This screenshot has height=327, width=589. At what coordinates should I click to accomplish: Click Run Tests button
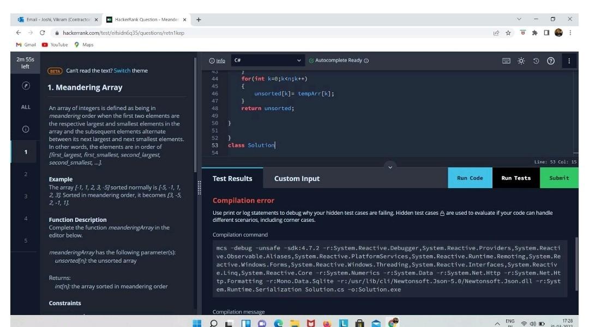516,178
